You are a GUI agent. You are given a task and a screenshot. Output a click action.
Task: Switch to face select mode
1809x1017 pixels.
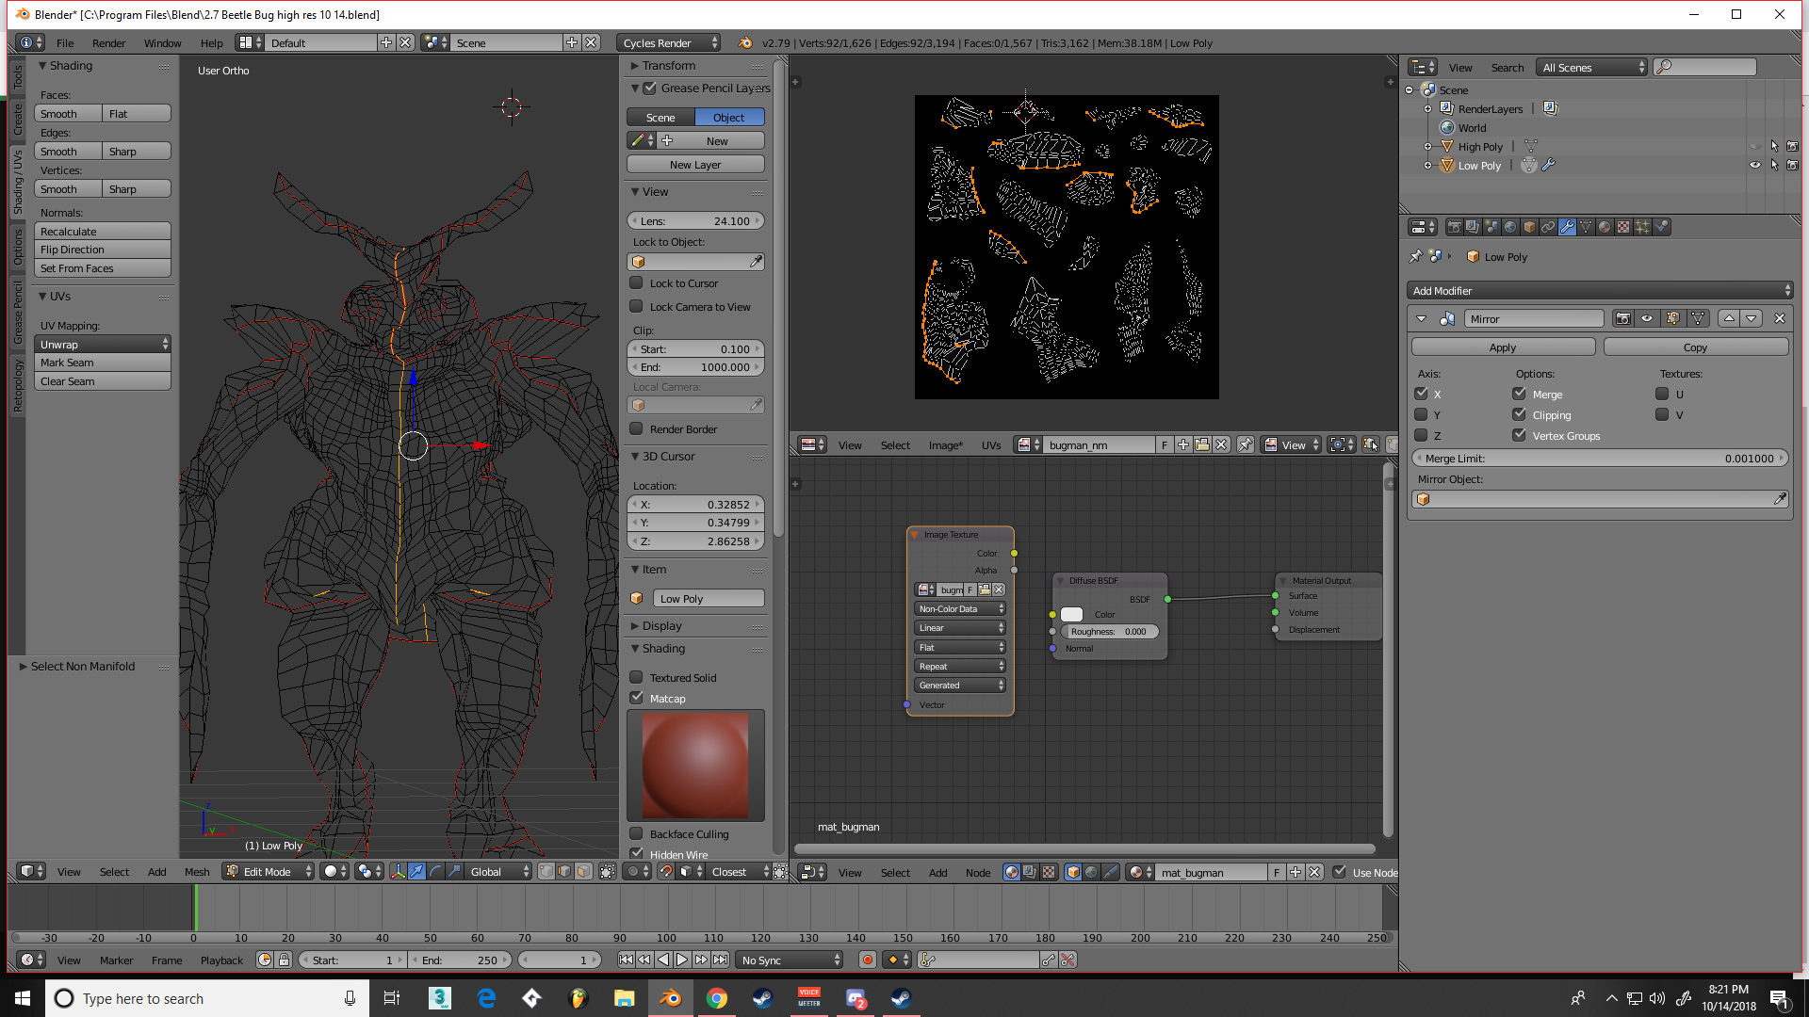point(583,872)
